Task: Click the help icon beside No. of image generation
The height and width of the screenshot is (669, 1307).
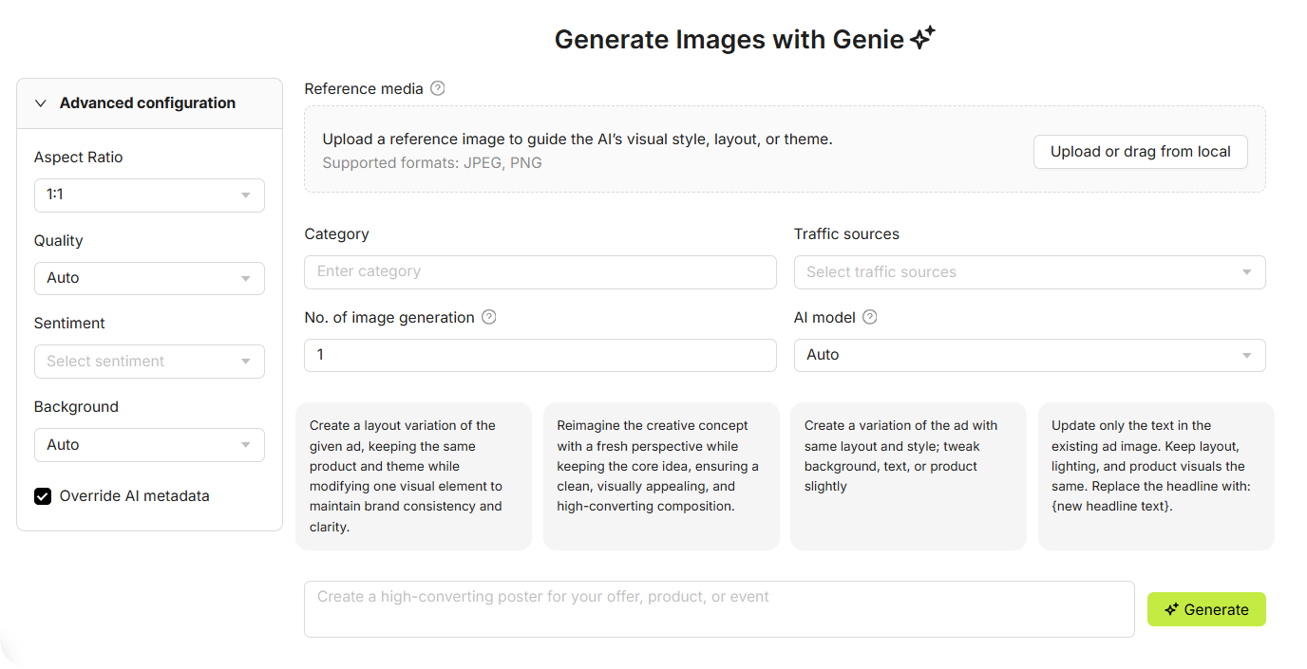Action: pyautogui.click(x=489, y=317)
